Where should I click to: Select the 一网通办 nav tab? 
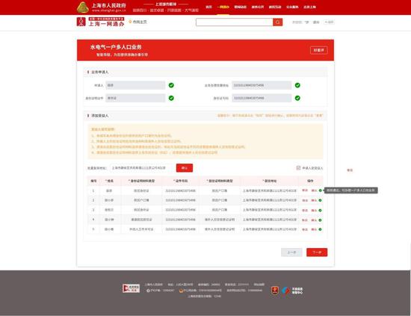tap(223, 7)
